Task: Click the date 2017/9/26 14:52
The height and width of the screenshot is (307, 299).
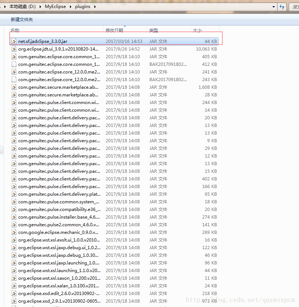Action: point(123,49)
